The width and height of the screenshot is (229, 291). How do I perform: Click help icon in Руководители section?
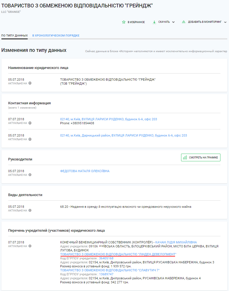(30, 175)
